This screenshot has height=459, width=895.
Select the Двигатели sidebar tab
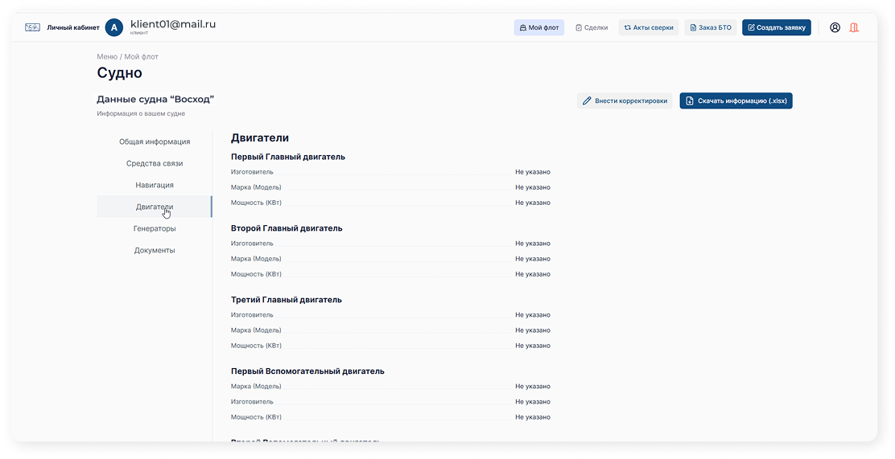pyautogui.click(x=155, y=207)
